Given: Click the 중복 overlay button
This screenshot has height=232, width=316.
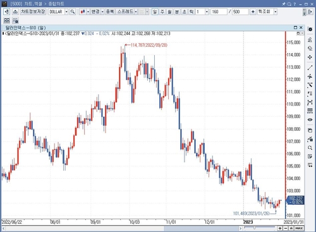Looking at the screenshot, I should tap(110, 11).
